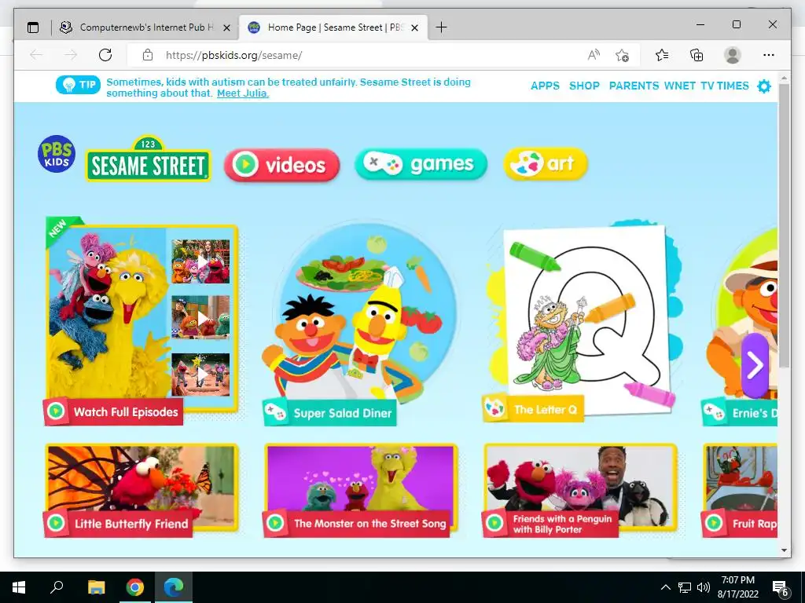805x603 pixels.
Task: Click play icon on Watch Full Episodes label
Action: click(56, 411)
